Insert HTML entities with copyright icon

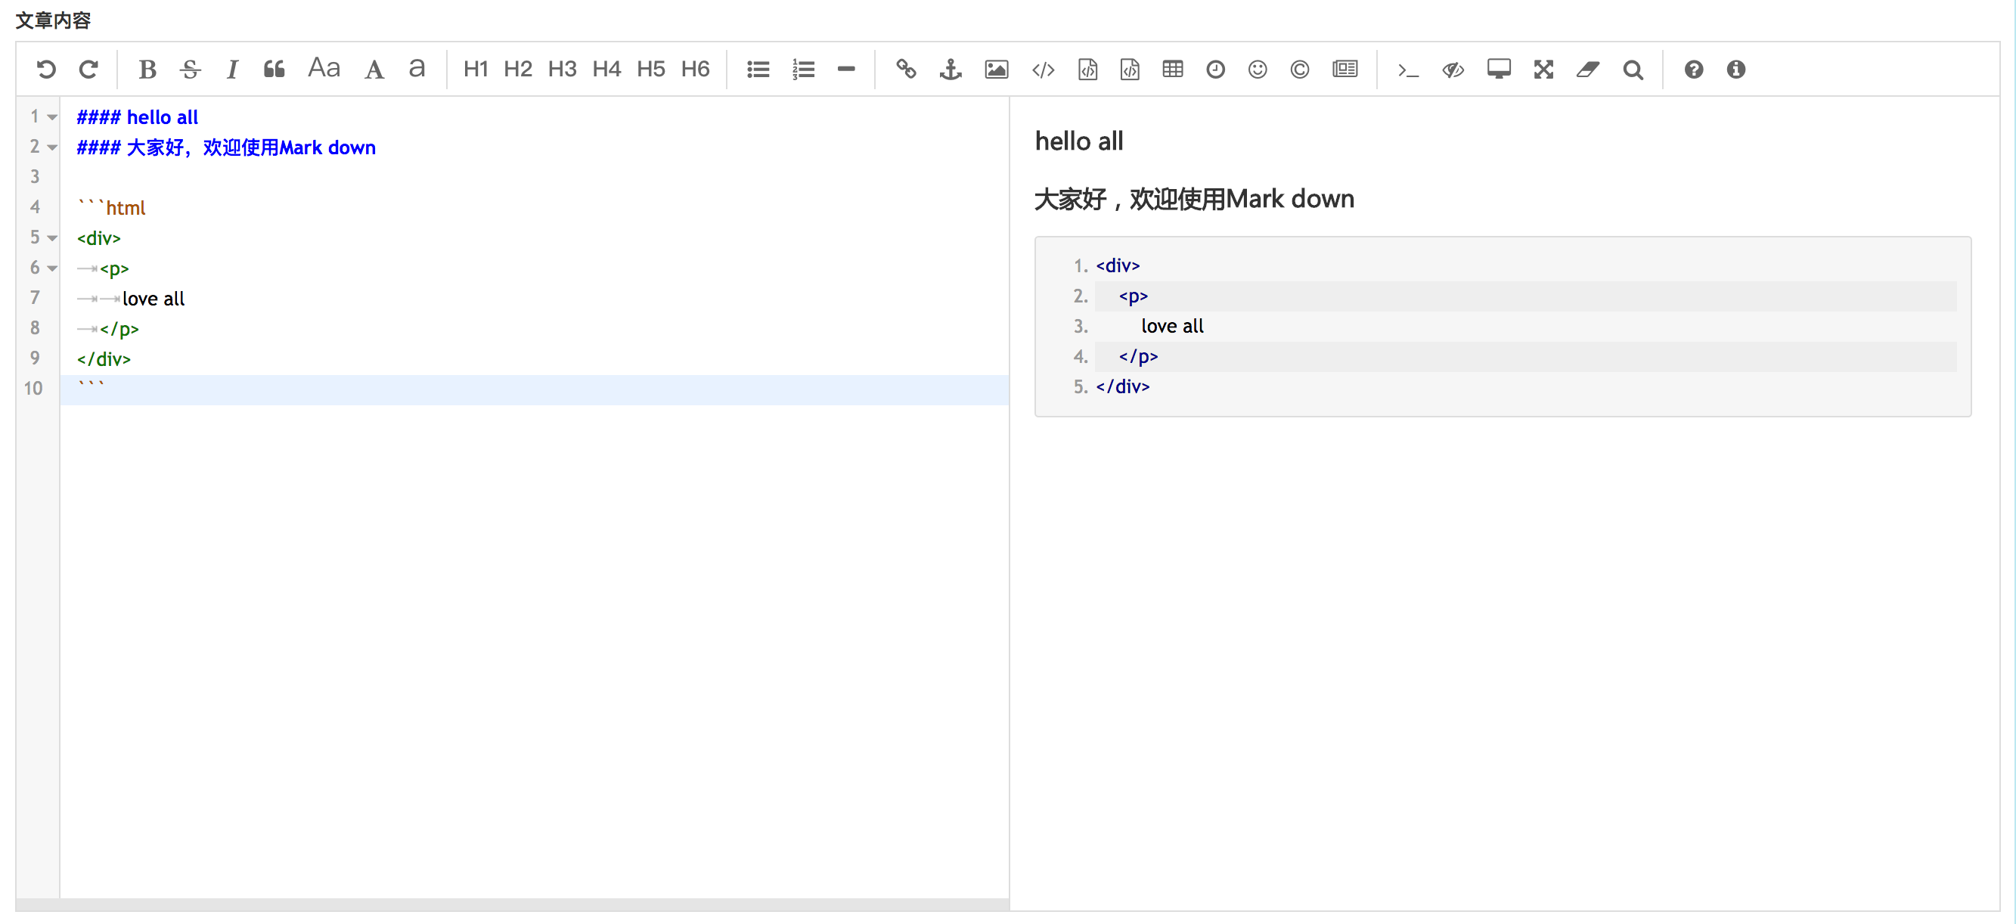(1299, 70)
